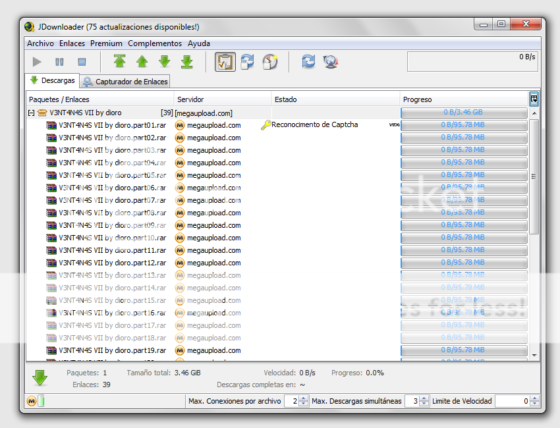
Task: Select the part19.rar file row
Action: [277, 350]
